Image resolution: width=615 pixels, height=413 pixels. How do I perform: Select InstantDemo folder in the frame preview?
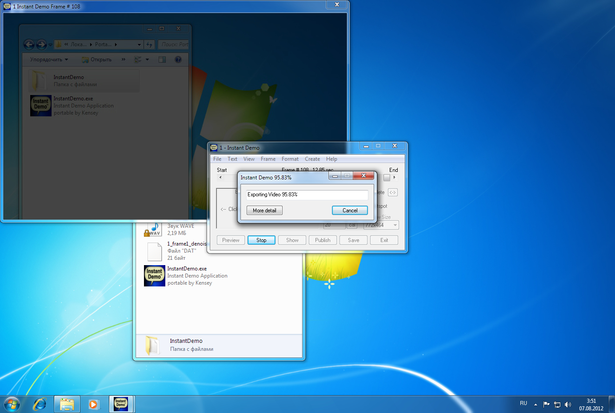point(84,80)
